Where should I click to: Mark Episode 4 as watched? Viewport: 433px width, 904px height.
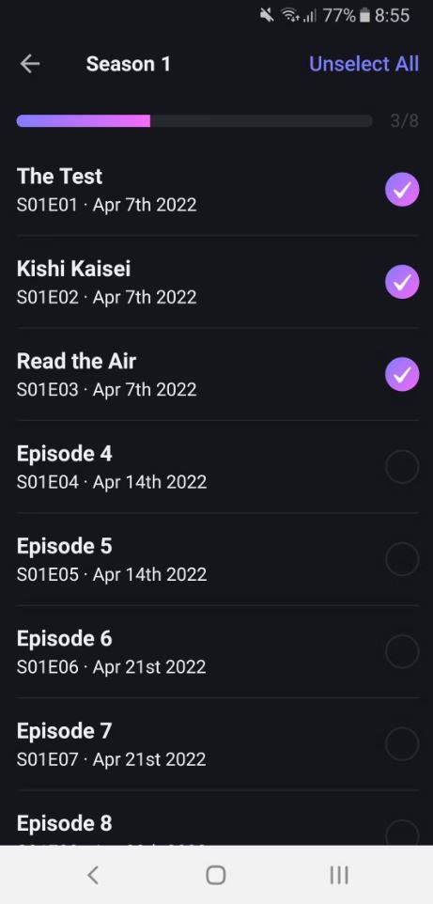[x=402, y=466]
